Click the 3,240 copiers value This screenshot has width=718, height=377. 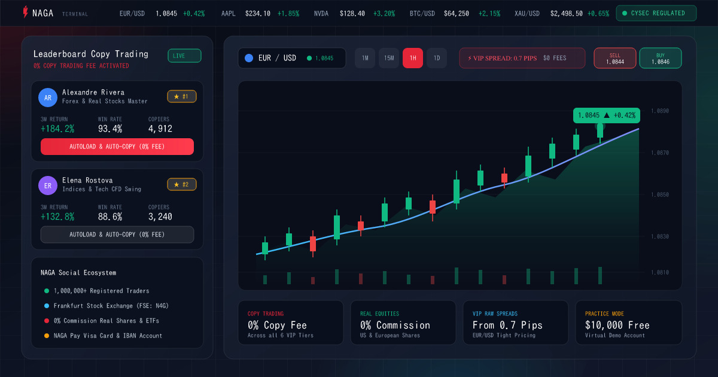pyautogui.click(x=160, y=217)
